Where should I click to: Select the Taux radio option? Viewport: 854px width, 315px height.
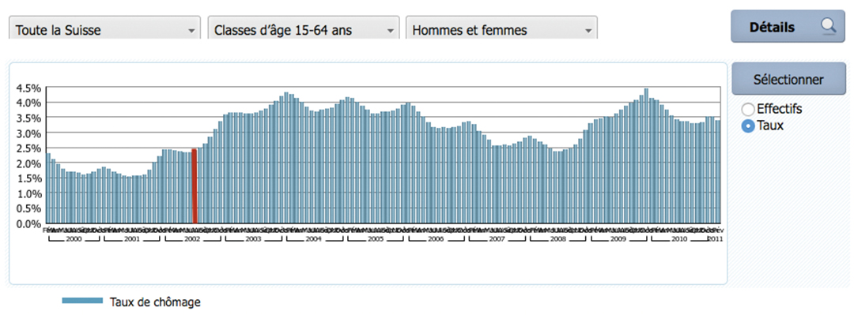click(x=748, y=126)
